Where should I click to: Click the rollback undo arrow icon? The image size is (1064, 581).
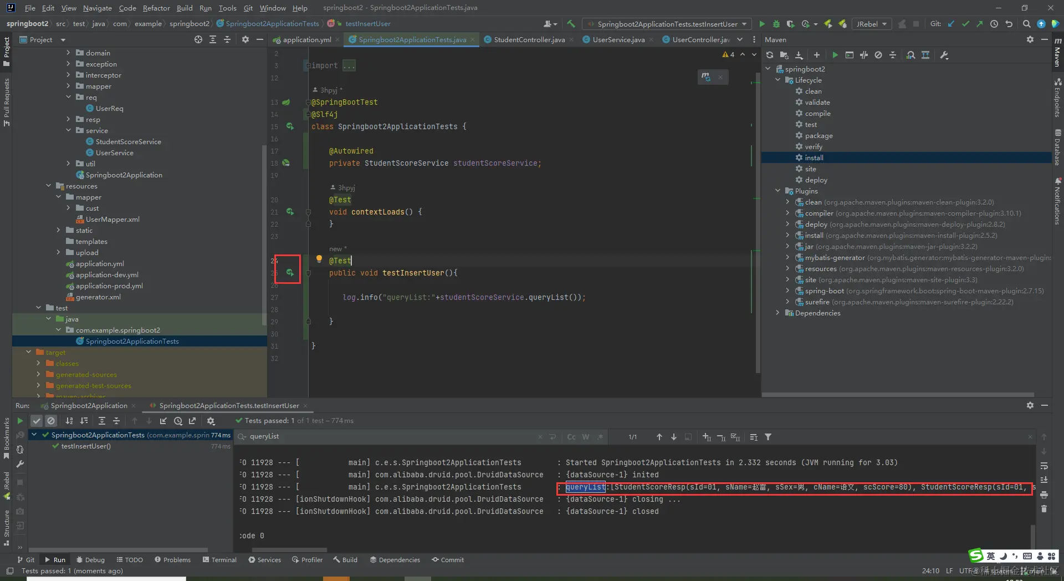click(1009, 24)
